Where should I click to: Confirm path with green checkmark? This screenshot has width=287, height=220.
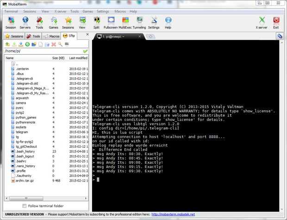[85, 51]
